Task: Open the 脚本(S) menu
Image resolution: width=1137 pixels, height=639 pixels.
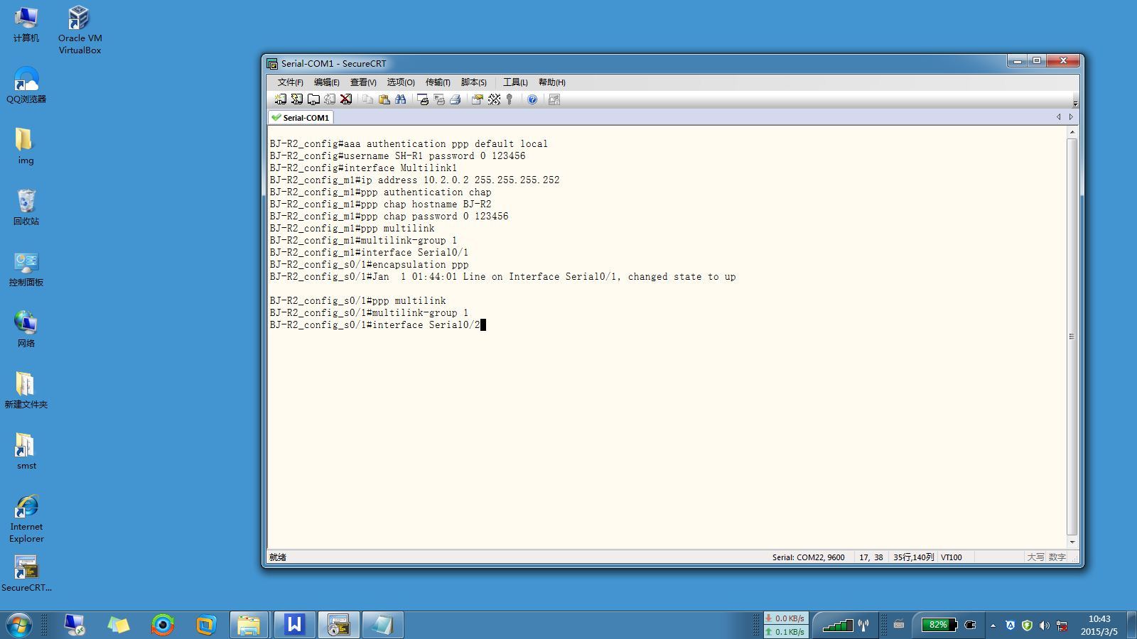Action: [x=474, y=82]
